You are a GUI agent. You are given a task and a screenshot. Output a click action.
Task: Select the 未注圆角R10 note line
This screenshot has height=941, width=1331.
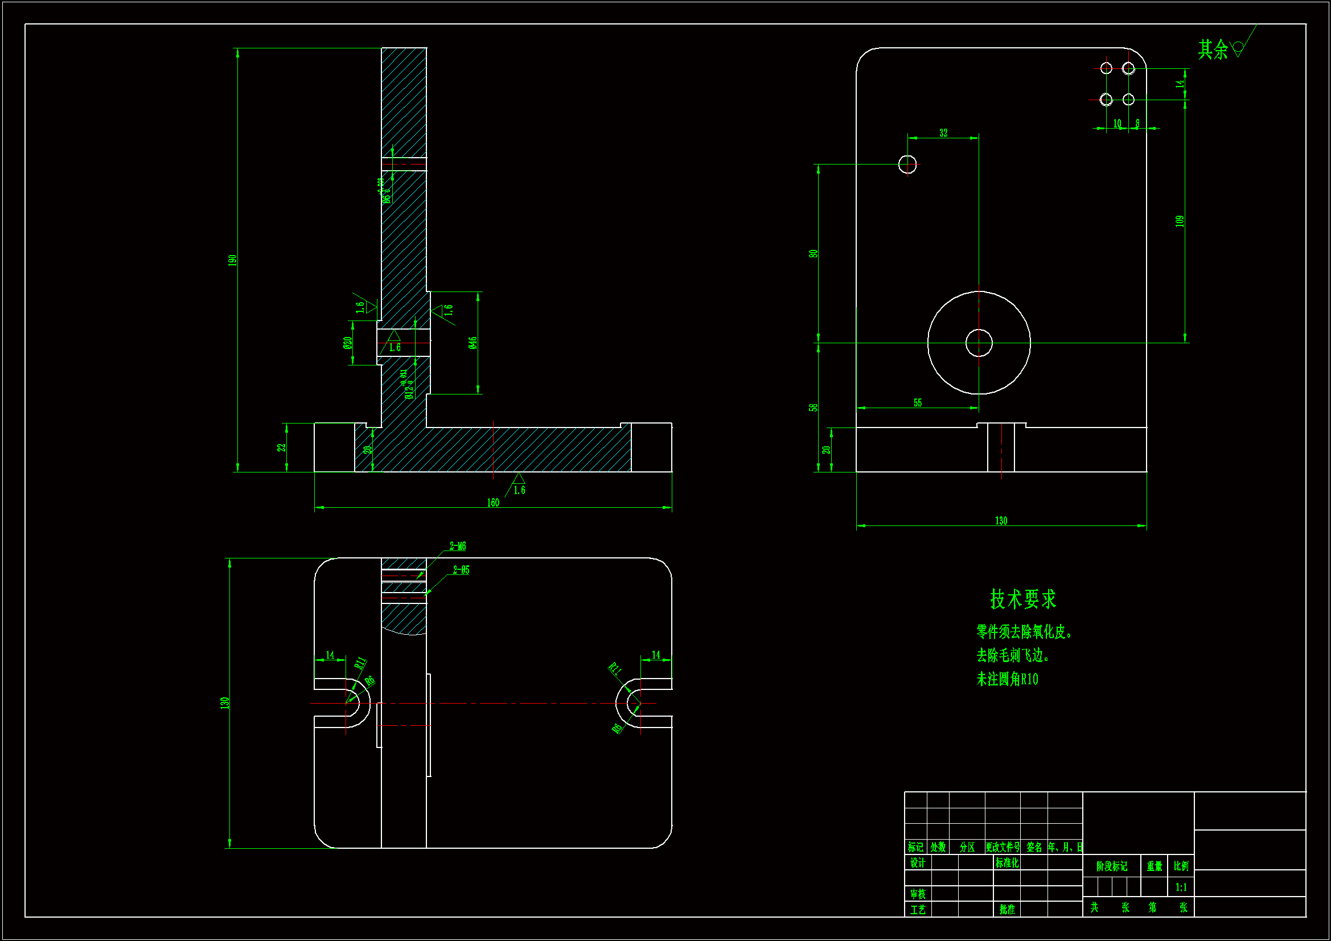[1007, 679]
